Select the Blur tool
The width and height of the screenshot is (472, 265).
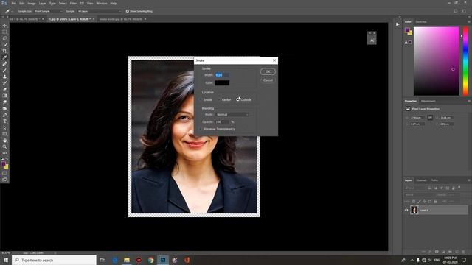coord(4,102)
